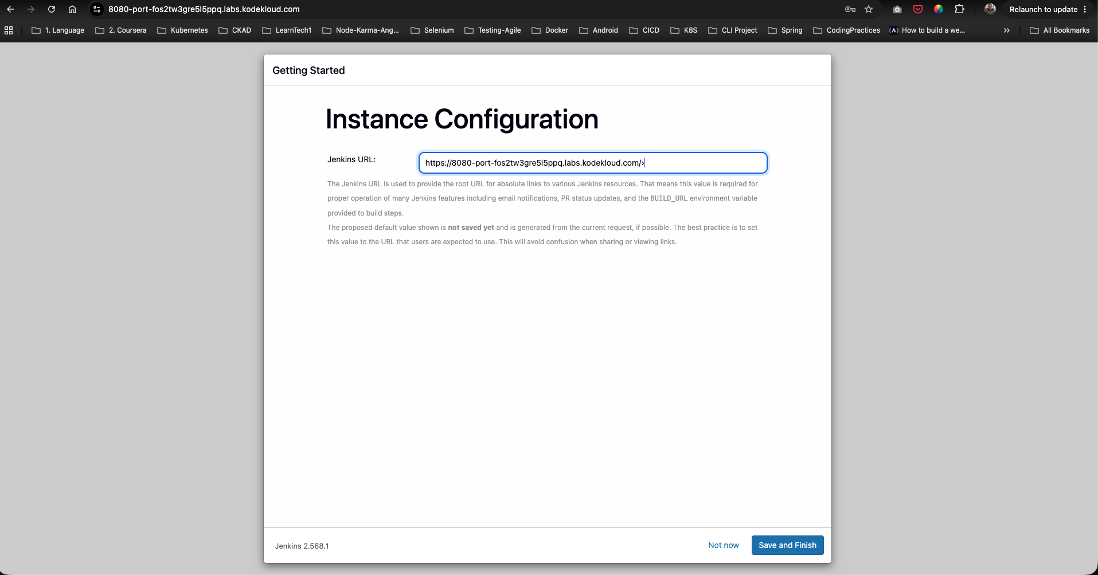Click inside the Jenkins URL field
This screenshot has height=575, width=1098.
click(x=593, y=163)
